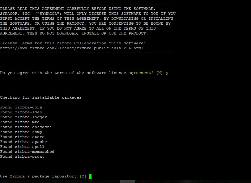251x183 pixels.
Task: Click 'THE SOFTWARE, OR USING THE PRODUCT' line
Action: (x=85, y=23)
